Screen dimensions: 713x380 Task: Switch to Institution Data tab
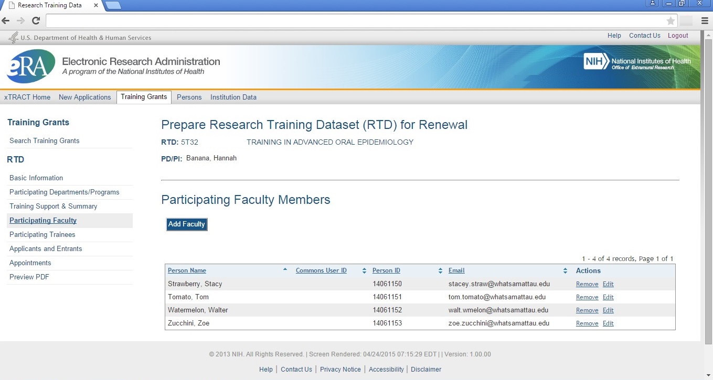tap(233, 97)
